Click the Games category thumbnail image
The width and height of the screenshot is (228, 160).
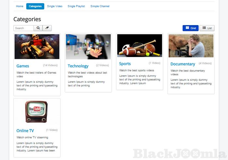[x=37, y=47]
